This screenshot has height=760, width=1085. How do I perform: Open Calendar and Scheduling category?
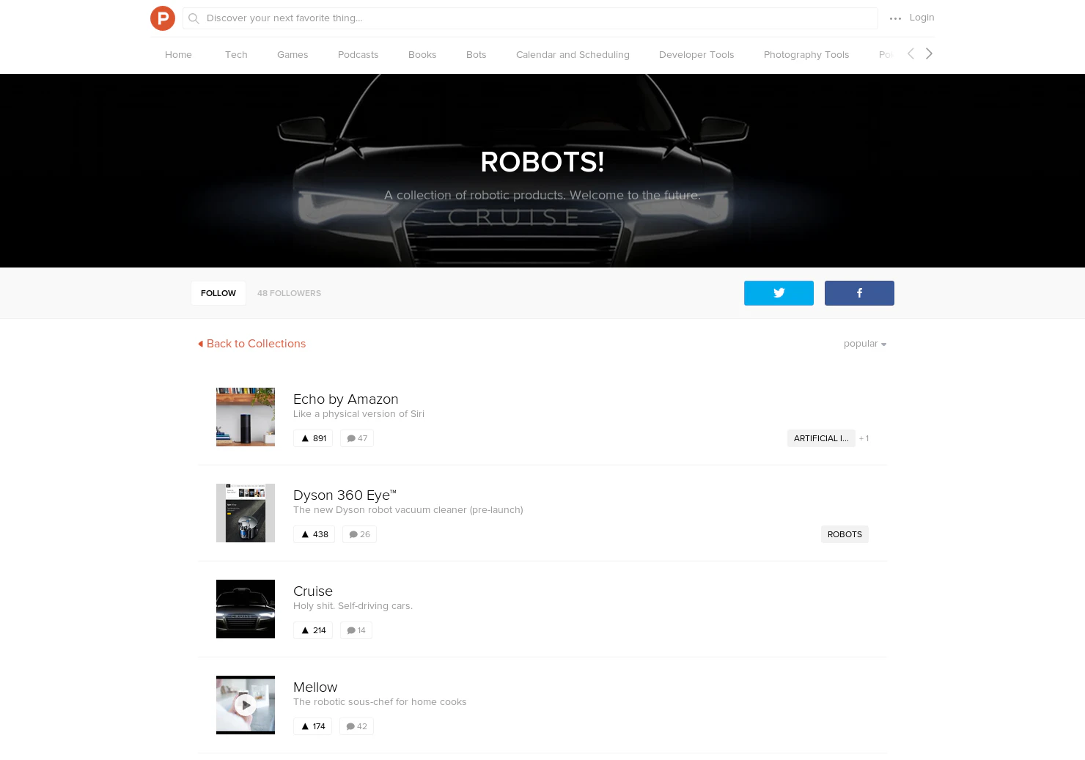[573, 55]
